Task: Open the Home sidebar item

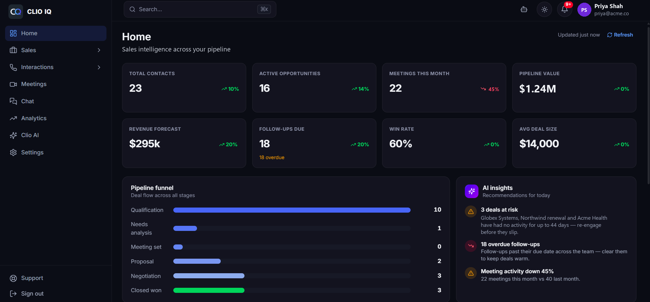Action: tap(56, 33)
